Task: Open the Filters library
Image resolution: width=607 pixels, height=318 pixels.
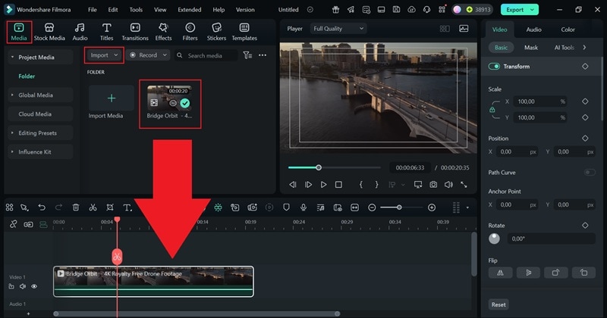Action: (x=190, y=32)
